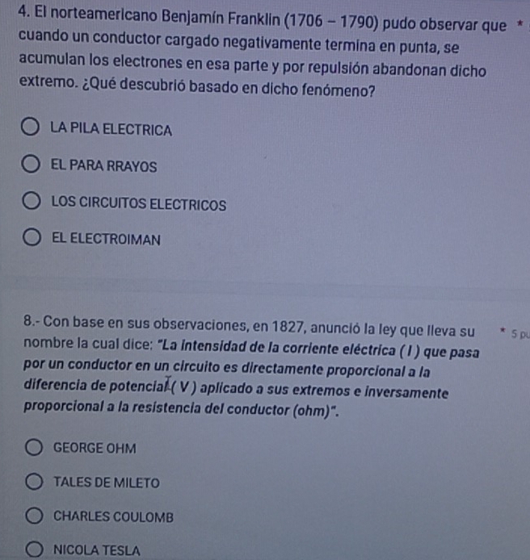The height and width of the screenshot is (560, 530).
Task: Pick the NICOLA TESLA radio circle
Action: [34, 550]
